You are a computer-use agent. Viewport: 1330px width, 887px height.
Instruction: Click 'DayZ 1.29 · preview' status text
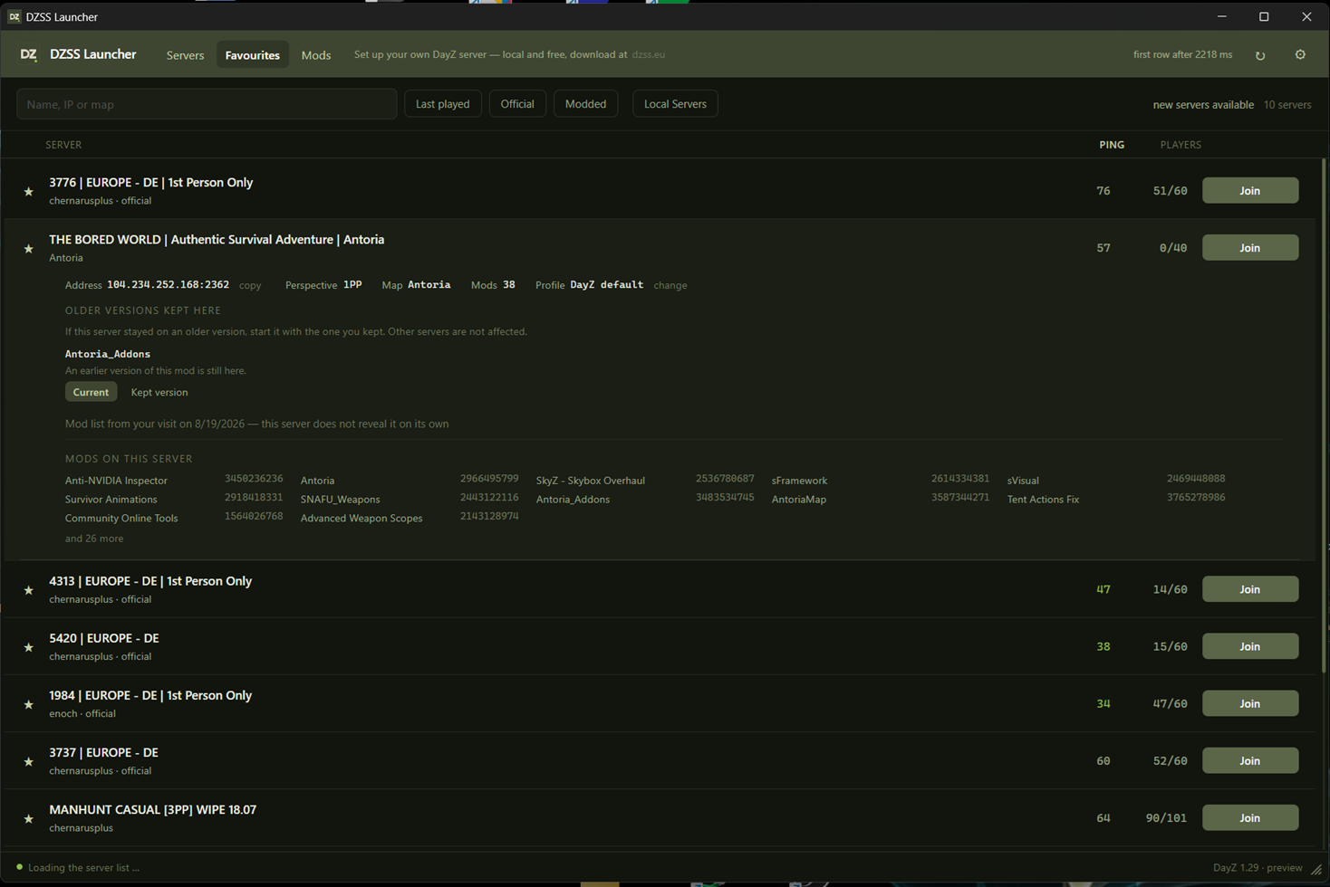[x=1258, y=868]
